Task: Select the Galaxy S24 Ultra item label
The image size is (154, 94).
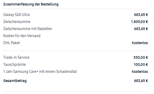Action: click(x=16, y=15)
